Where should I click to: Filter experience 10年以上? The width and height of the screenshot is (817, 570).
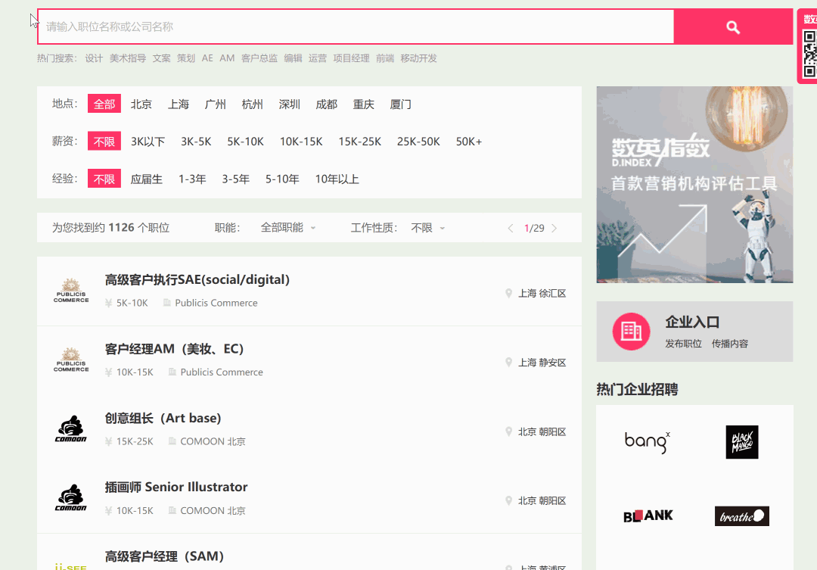[x=337, y=179]
